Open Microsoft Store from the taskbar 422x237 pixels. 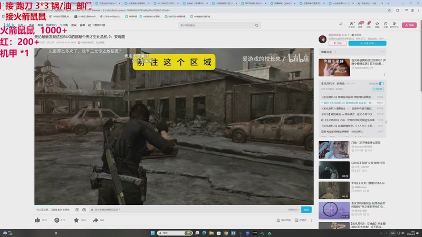(218, 233)
